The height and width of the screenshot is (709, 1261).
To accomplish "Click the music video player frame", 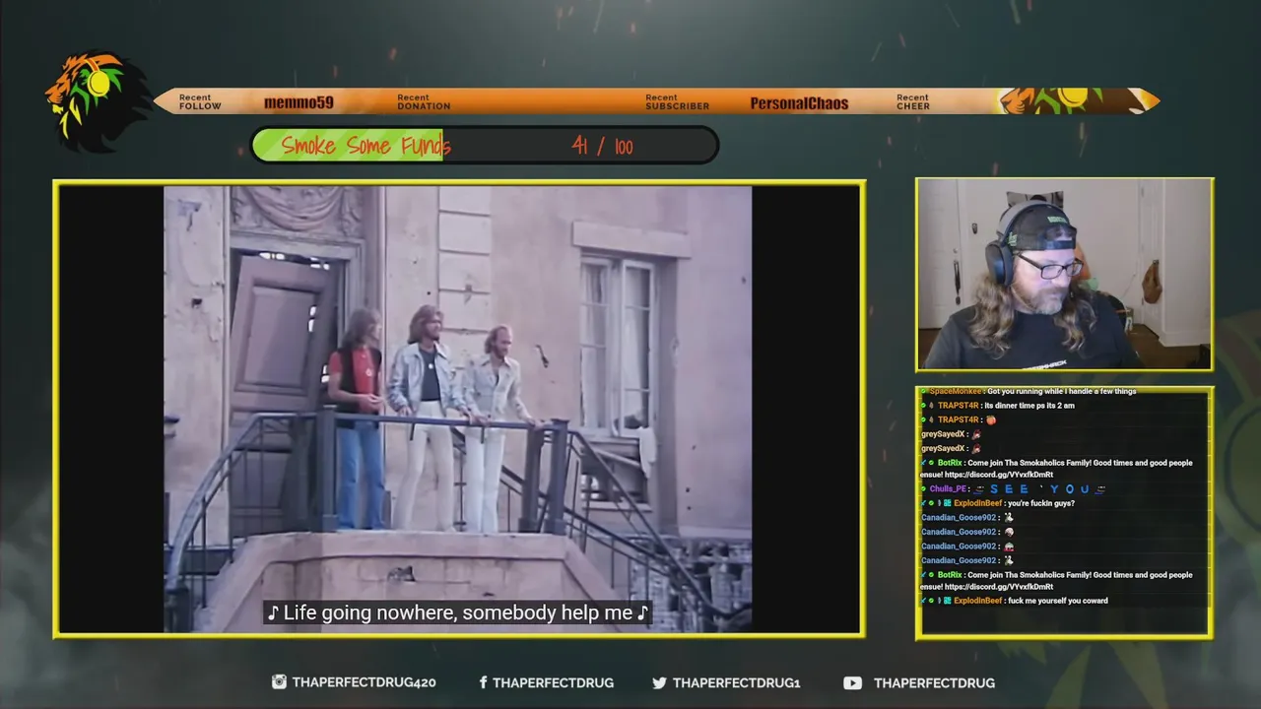I will click(459, 409).
